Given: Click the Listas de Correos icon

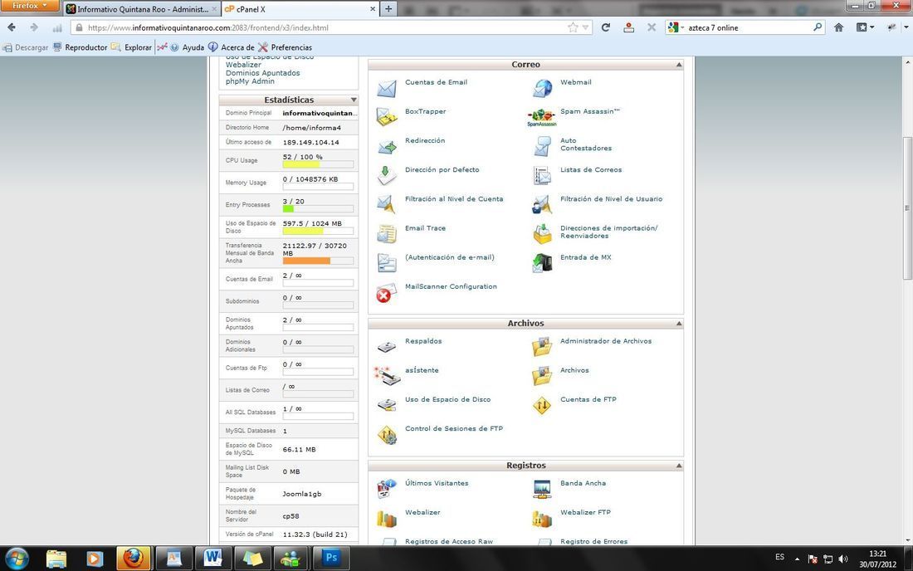Looking at the screenshot, I should [542, 176].
